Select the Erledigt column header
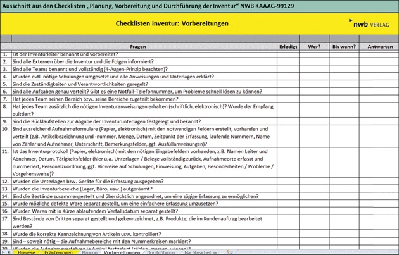This screenshot has width=399, height=255. (288, 47)
